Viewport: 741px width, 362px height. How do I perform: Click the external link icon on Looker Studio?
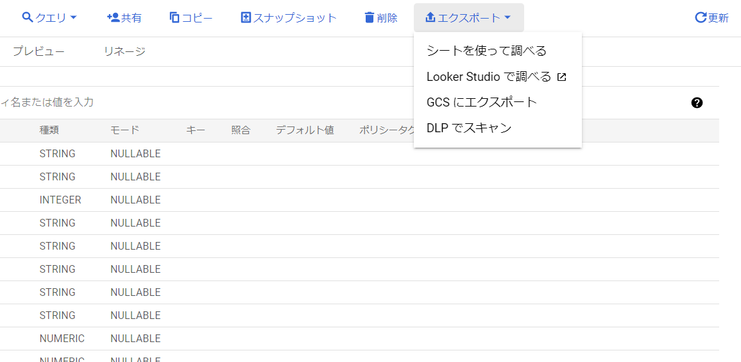coord(561,77)
